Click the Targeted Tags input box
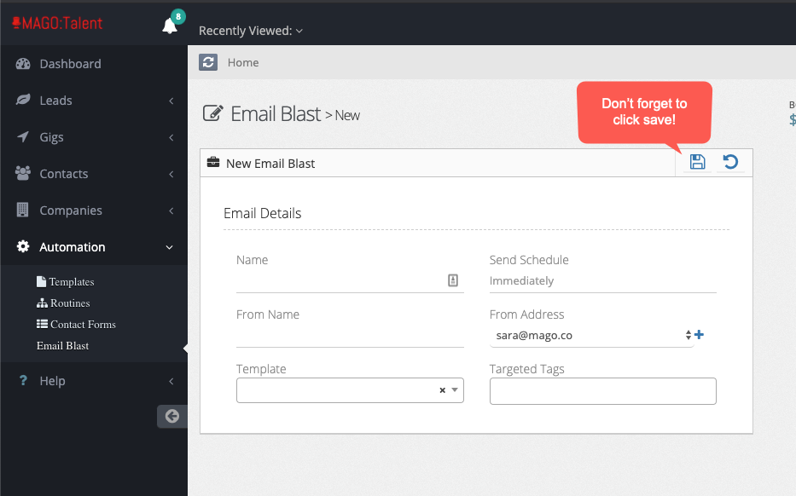This screenshot has height=496, width=796. point(602,391)
